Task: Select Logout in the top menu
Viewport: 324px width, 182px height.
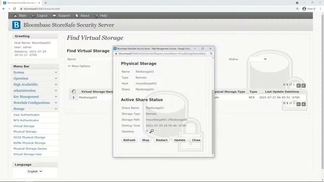Action: (39, 16)
